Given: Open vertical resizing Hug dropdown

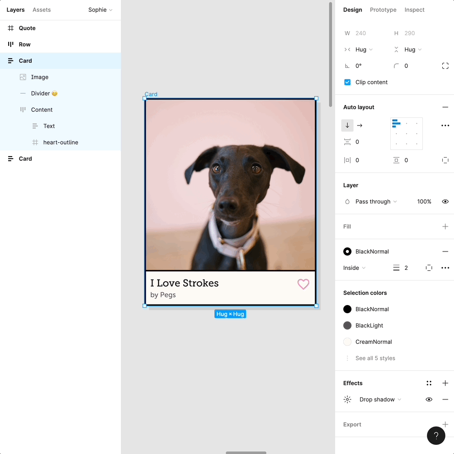Looking at the screenshot, I should (413, 49).
